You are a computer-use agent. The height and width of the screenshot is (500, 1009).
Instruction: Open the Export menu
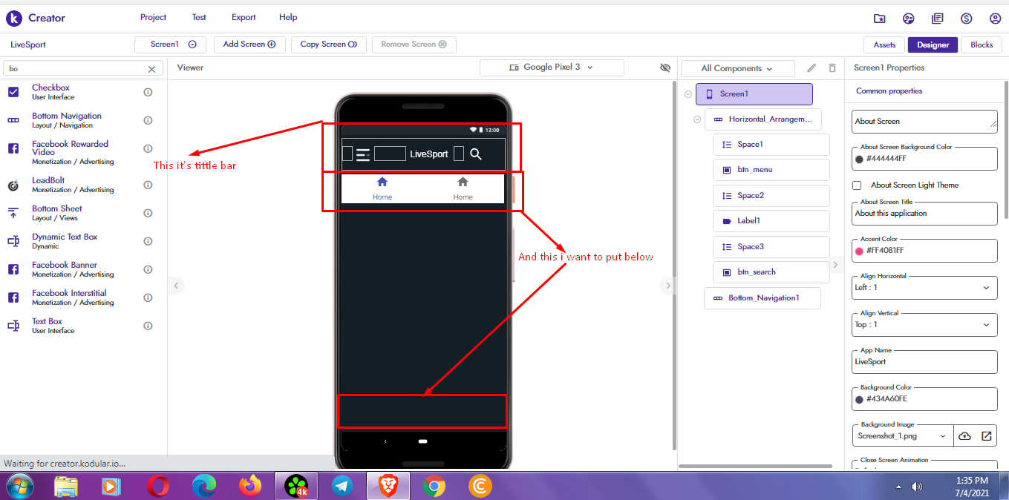coord(244,17)
